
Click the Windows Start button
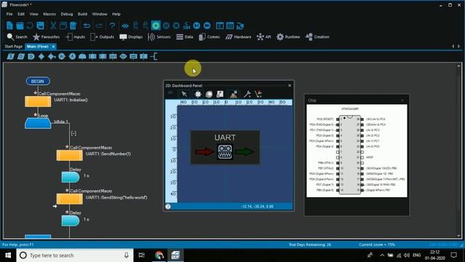point(8,255)
